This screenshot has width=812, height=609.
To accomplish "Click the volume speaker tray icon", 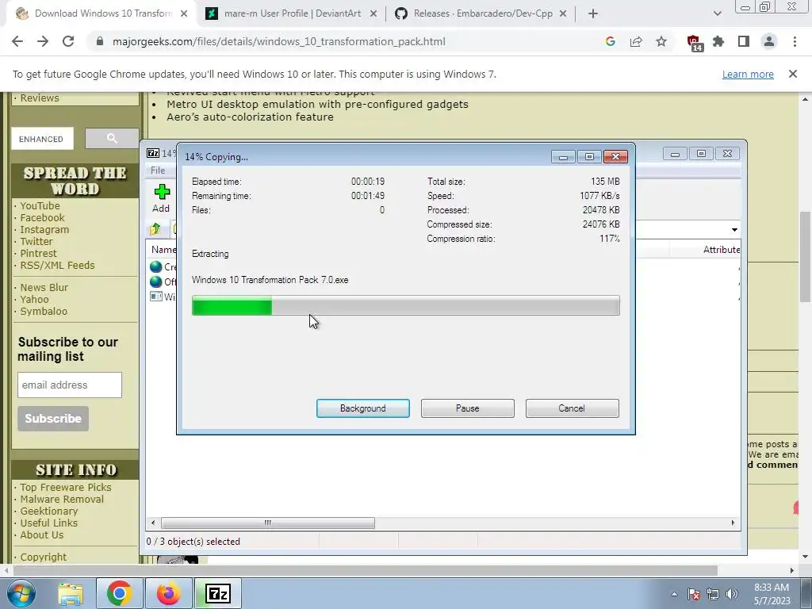I will point(732,594).
